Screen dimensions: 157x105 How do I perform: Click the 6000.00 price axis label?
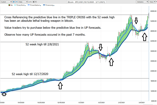[x=154, y=101]
